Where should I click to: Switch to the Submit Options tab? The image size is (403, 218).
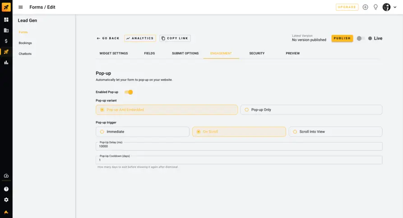coord(185,53)
